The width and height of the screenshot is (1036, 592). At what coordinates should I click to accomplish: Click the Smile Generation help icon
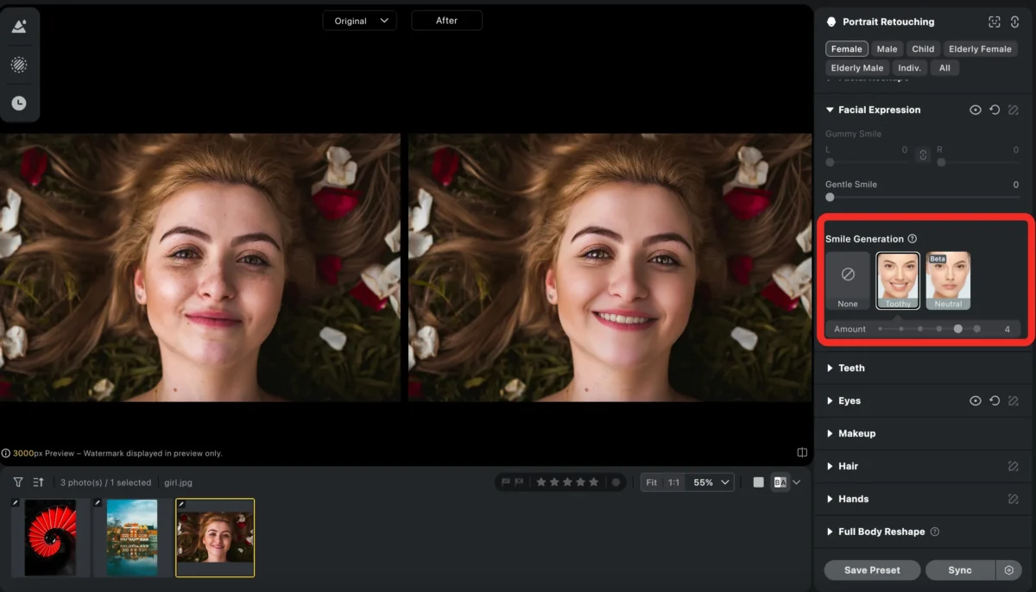coord(913,239)
